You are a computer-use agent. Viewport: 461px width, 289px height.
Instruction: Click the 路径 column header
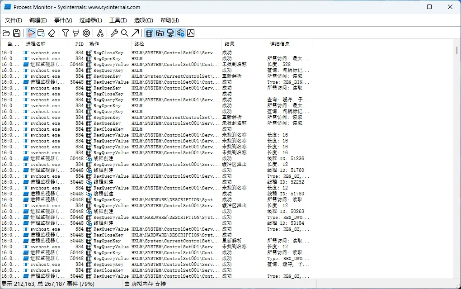point(177,44)
